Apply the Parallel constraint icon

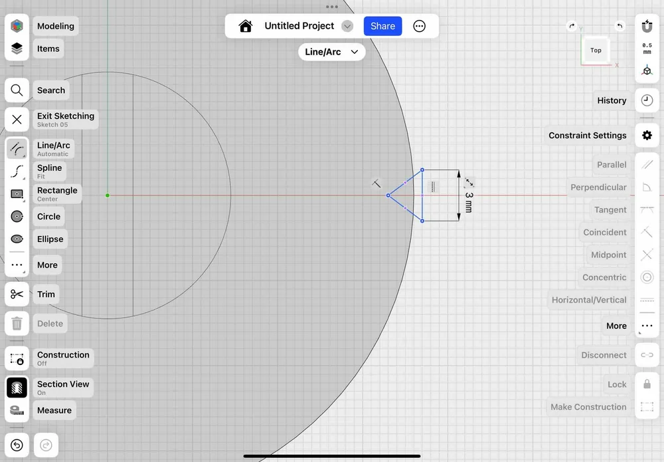pyautogui.click(x=647, y=164)
